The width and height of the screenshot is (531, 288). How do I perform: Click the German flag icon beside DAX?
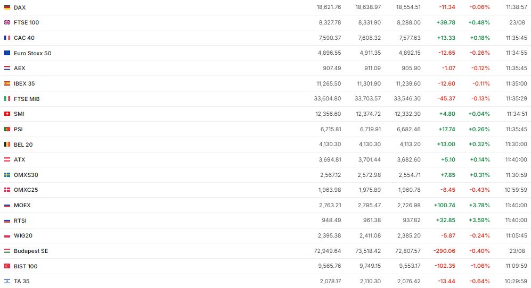click(7, 7)
